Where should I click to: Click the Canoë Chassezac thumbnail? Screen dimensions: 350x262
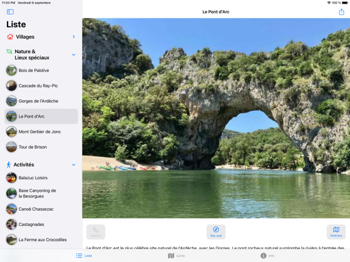[11, 209]
